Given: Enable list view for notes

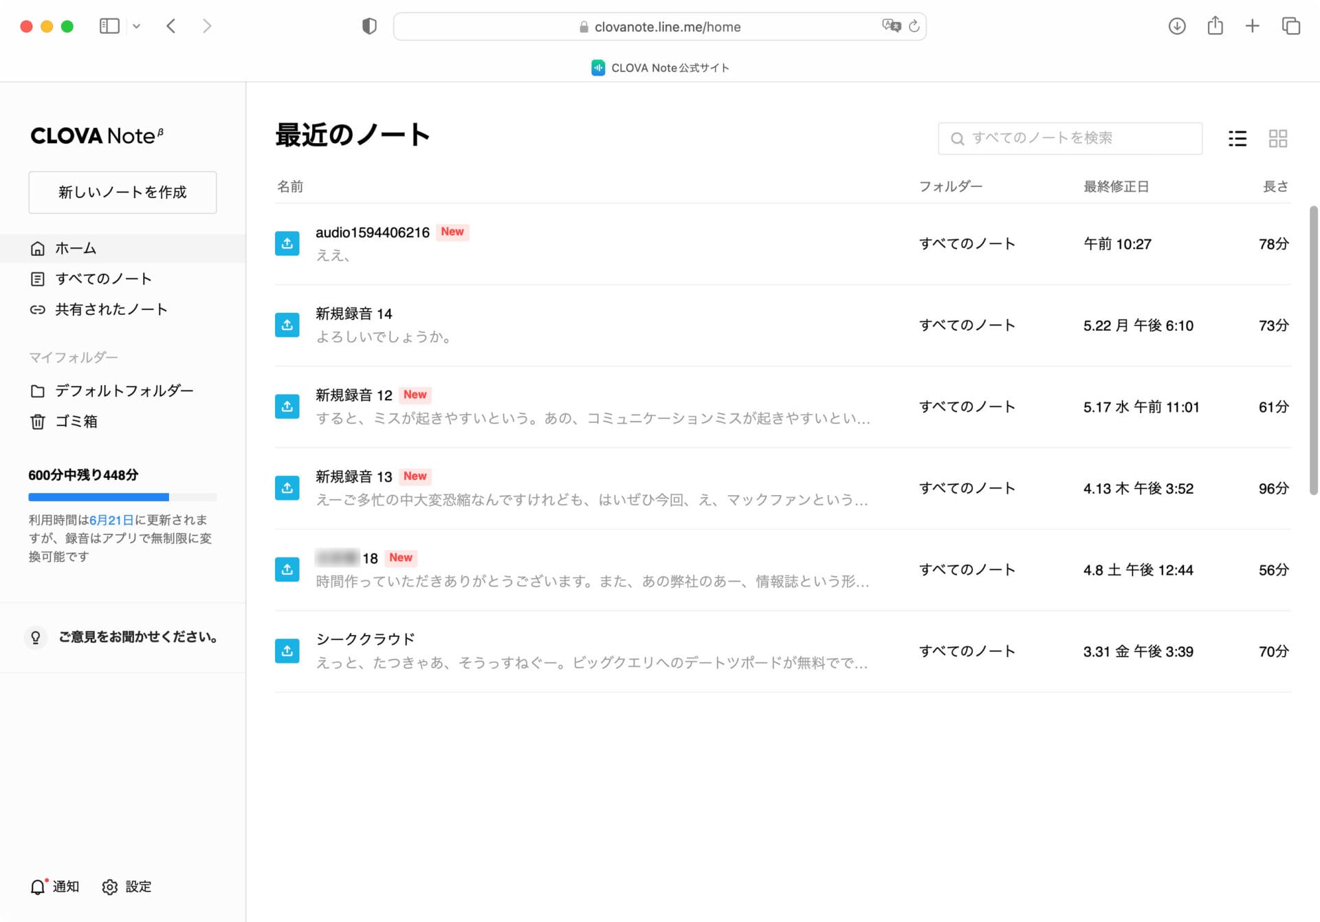Looking at the screenshot, I should coord(1237,138).
